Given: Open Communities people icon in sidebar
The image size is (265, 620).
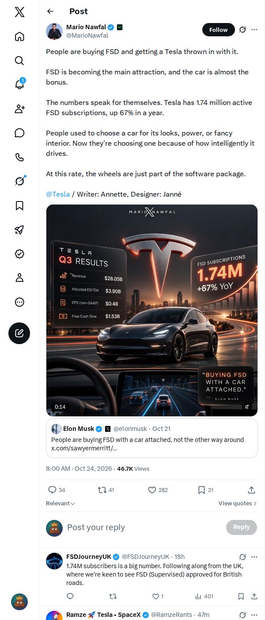Looking at the screenshot, I should 19,108.
